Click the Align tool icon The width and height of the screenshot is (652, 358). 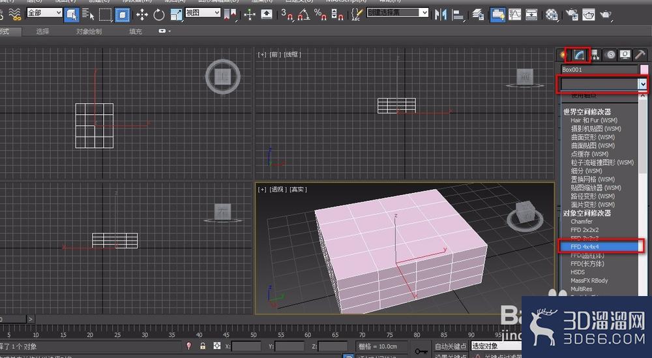click(x=458, y=15)
